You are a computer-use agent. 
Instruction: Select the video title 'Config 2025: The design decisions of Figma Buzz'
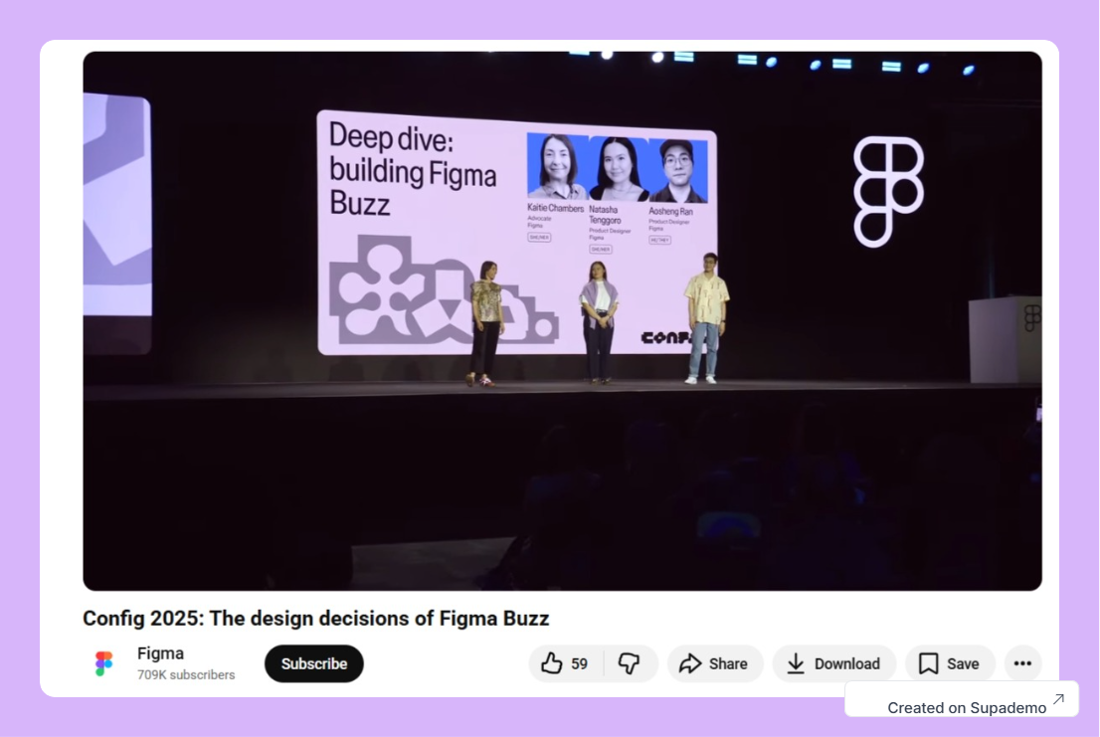click(316, 618)
